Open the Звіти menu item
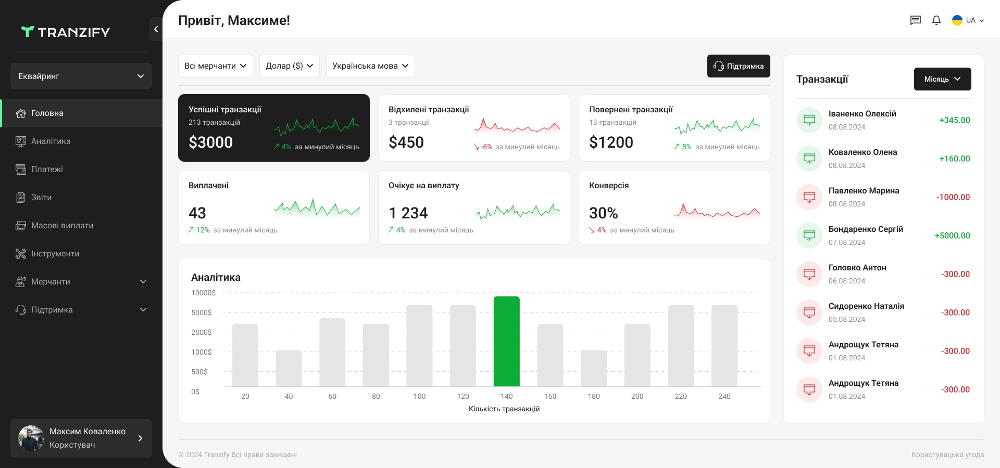 click(81, 198)
